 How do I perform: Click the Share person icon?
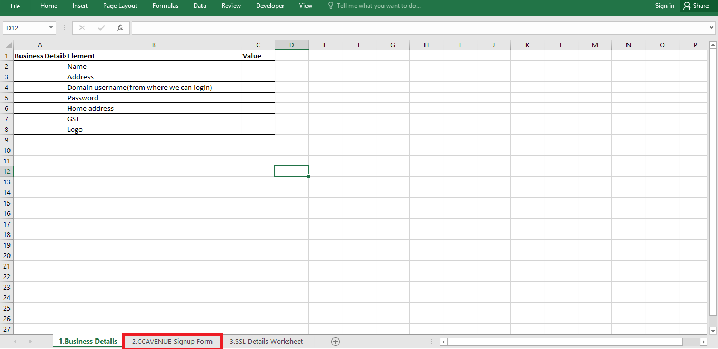tap(687, 6)
